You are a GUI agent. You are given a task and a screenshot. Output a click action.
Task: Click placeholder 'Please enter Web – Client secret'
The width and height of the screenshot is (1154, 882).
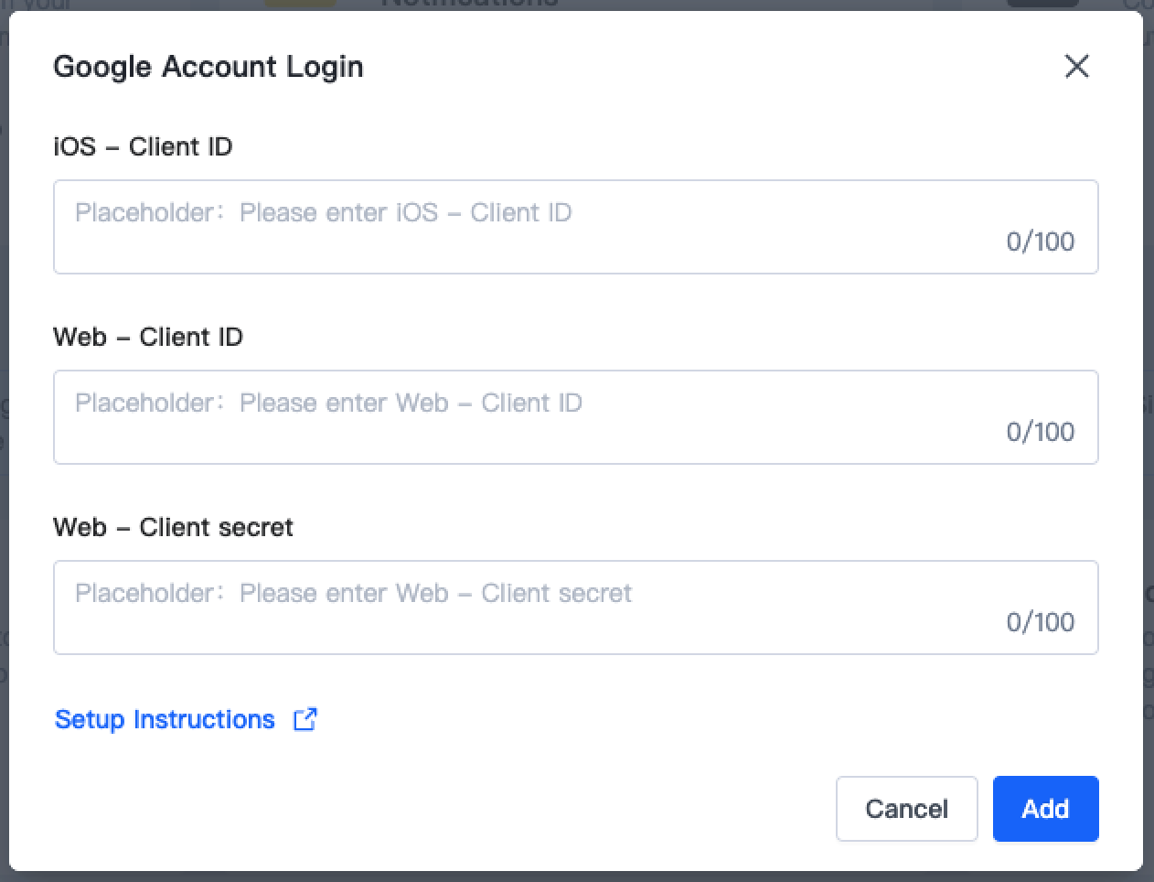pos(435,593)
